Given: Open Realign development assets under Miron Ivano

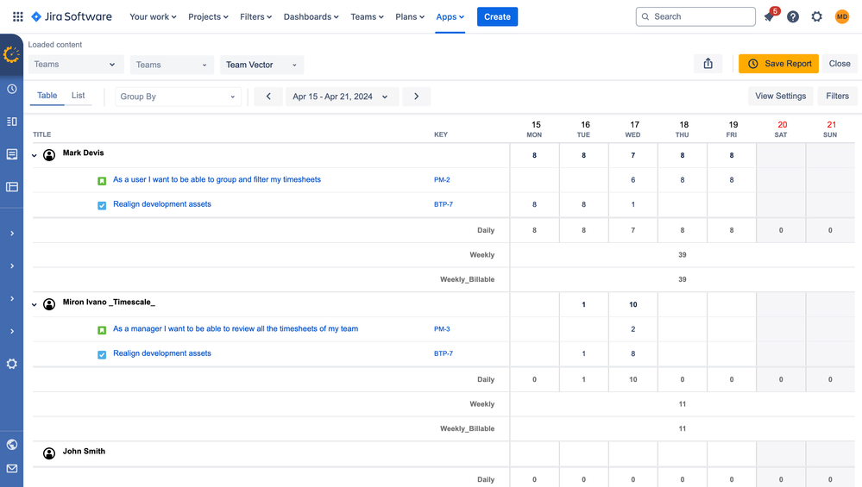Looking at the screenshot, I should 162,353.
